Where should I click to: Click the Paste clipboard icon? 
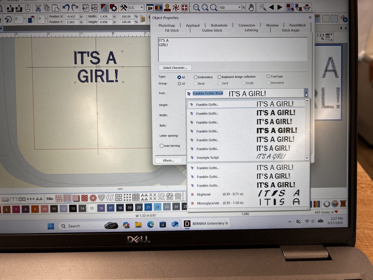(55, 7)
